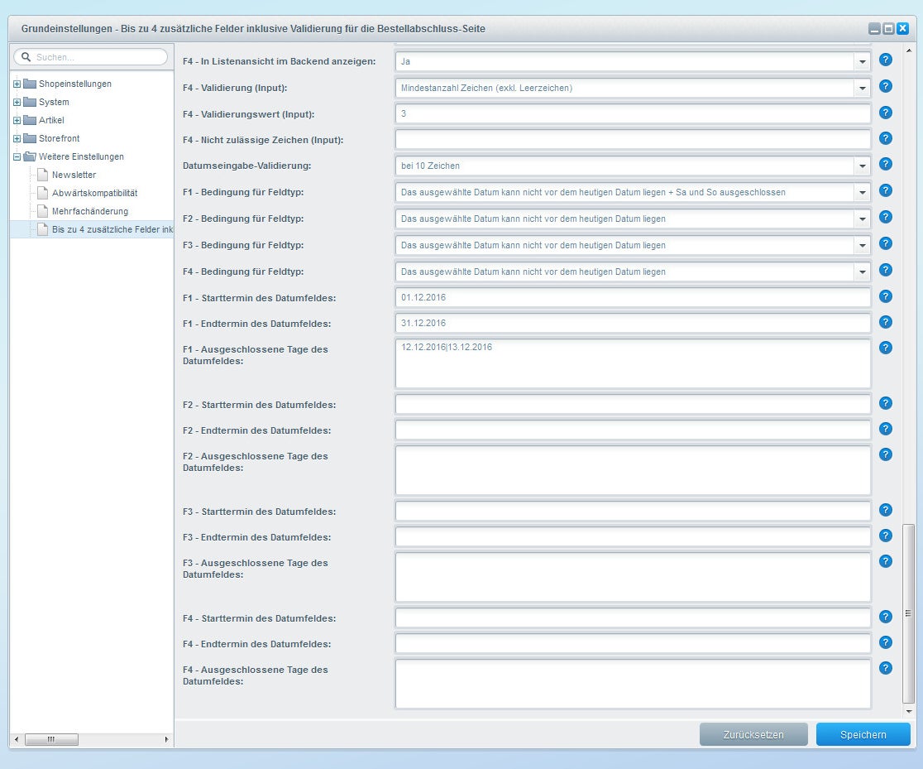
Task: Click F1 Endtermin field with 31.12.2016
Action: pyautogui.click(x=633, y=323)
